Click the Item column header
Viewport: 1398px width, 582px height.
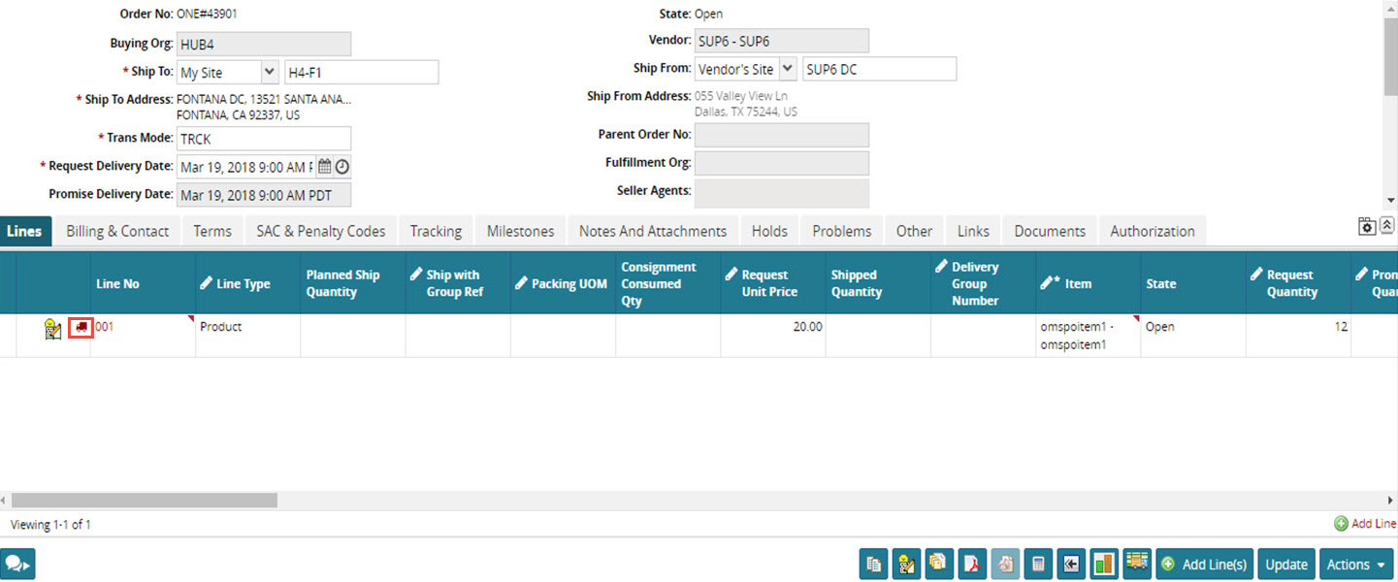coord(1089,283)
